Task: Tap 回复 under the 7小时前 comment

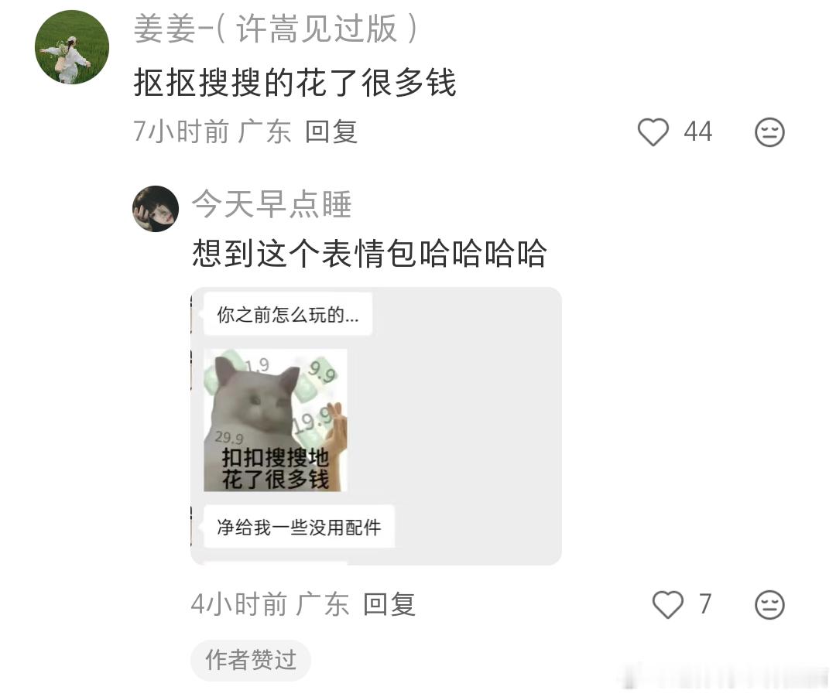Action: (x=331, y=132)
